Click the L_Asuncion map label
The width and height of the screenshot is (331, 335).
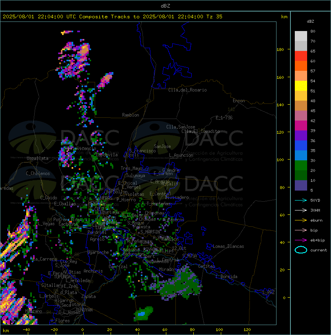[x=181, y=155]
